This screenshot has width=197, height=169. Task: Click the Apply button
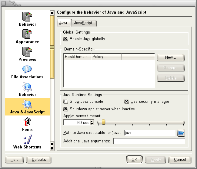(x=155, y=160)
